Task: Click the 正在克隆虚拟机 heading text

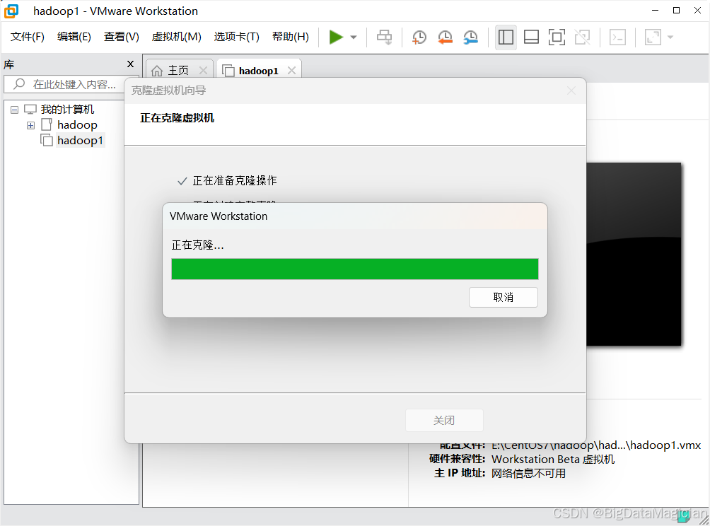Action: [177, 117]
